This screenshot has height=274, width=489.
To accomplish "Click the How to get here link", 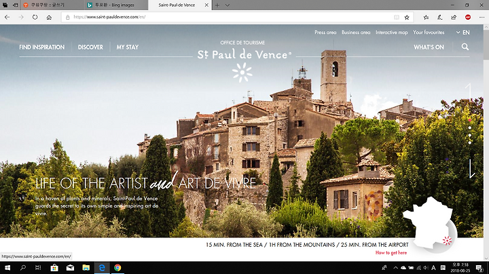I will pyautogui.click(x=391, y=252).
